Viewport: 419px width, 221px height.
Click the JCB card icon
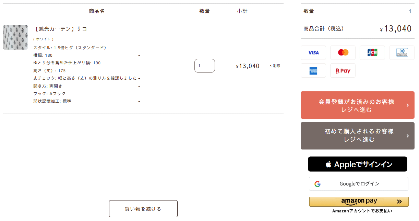(372, 53)
